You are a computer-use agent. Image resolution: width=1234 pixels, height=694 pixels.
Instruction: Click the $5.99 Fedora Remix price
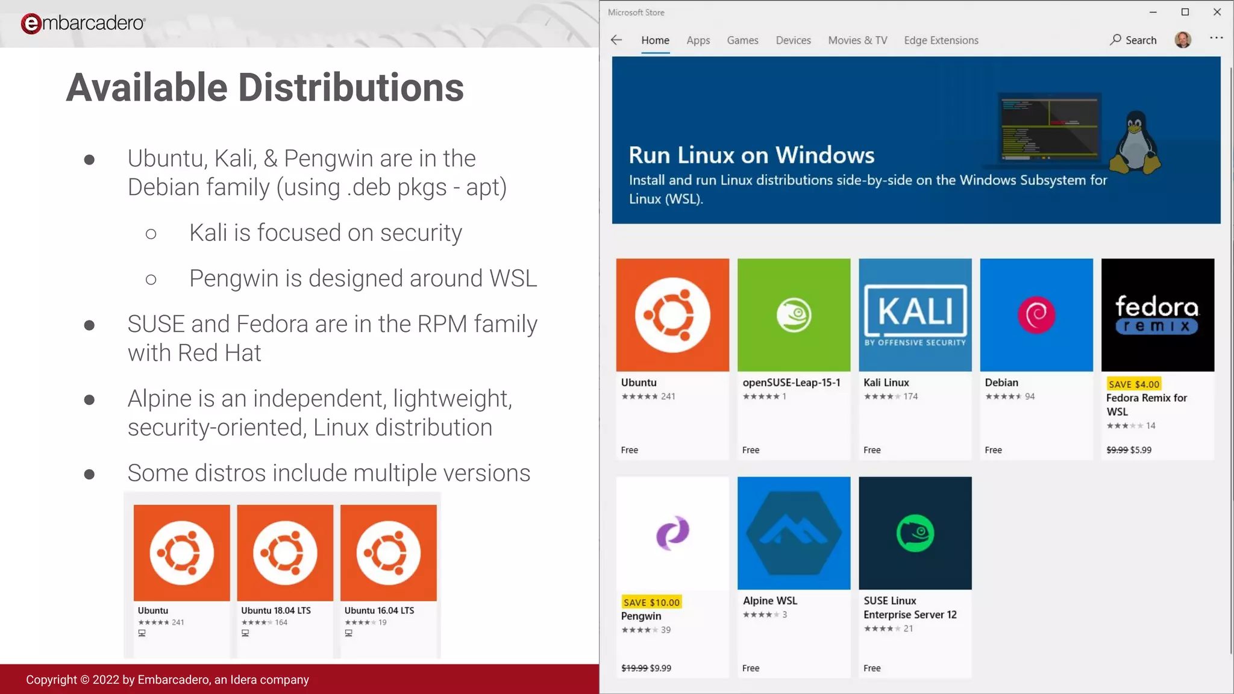[x=1141, y=450]
